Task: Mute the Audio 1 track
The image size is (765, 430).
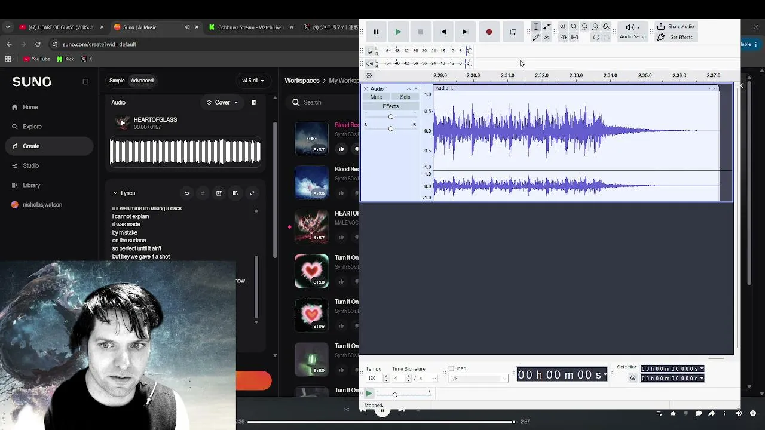Action: (376, 97)
